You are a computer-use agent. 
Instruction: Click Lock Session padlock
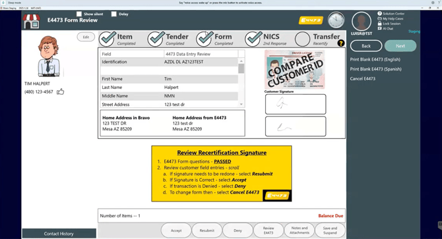point(380,24)
